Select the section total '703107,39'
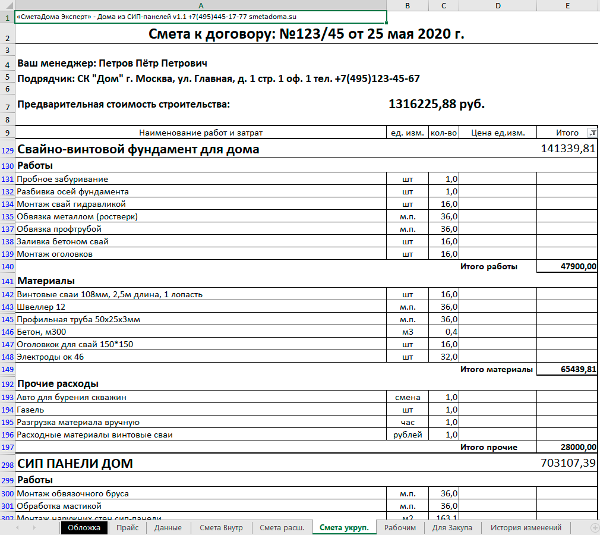The image size is (600, 535). 569,463
